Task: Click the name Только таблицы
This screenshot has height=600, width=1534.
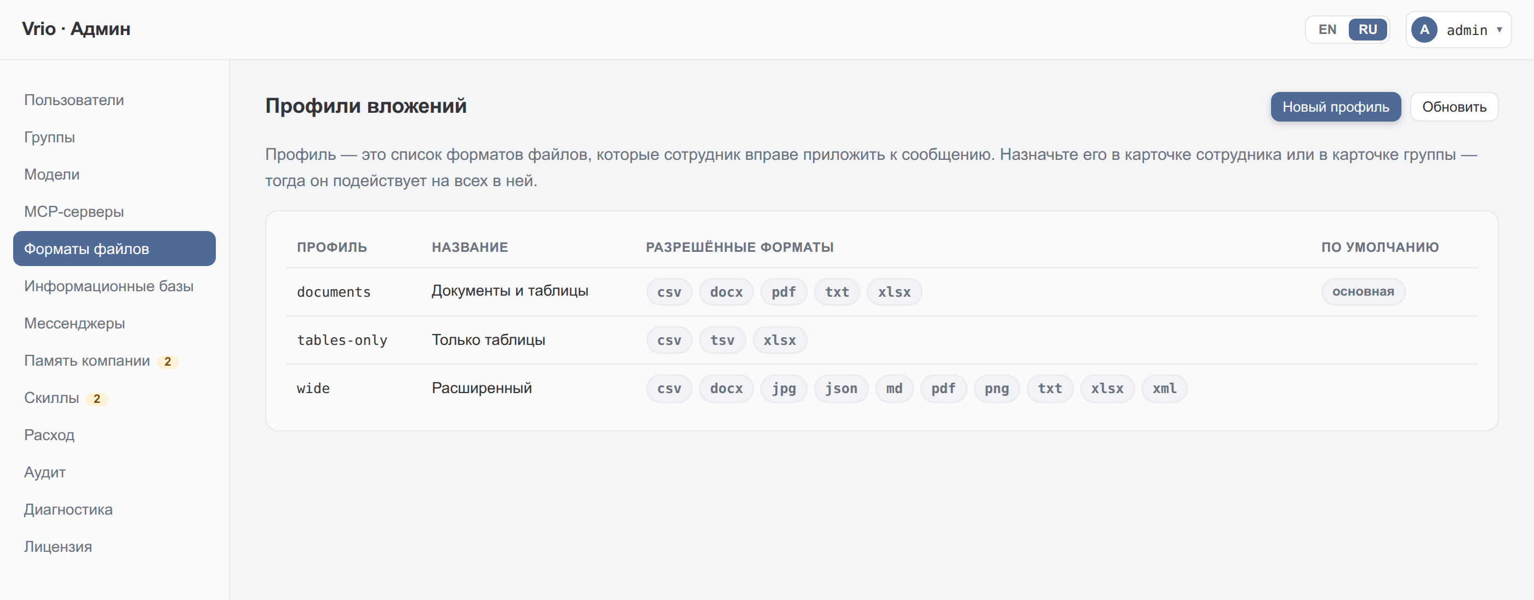Action: pos(488,339)
